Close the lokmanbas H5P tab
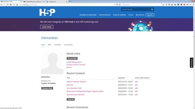 coord(21,2)
